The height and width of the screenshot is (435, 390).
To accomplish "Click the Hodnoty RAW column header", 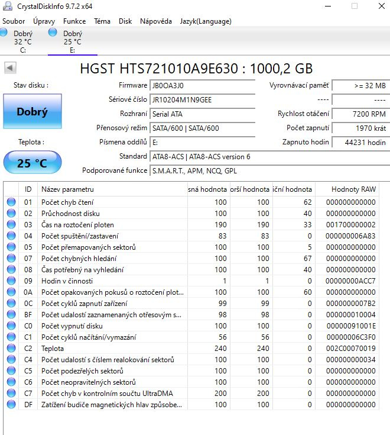I will pyautogui.click(x=353, y=189).
